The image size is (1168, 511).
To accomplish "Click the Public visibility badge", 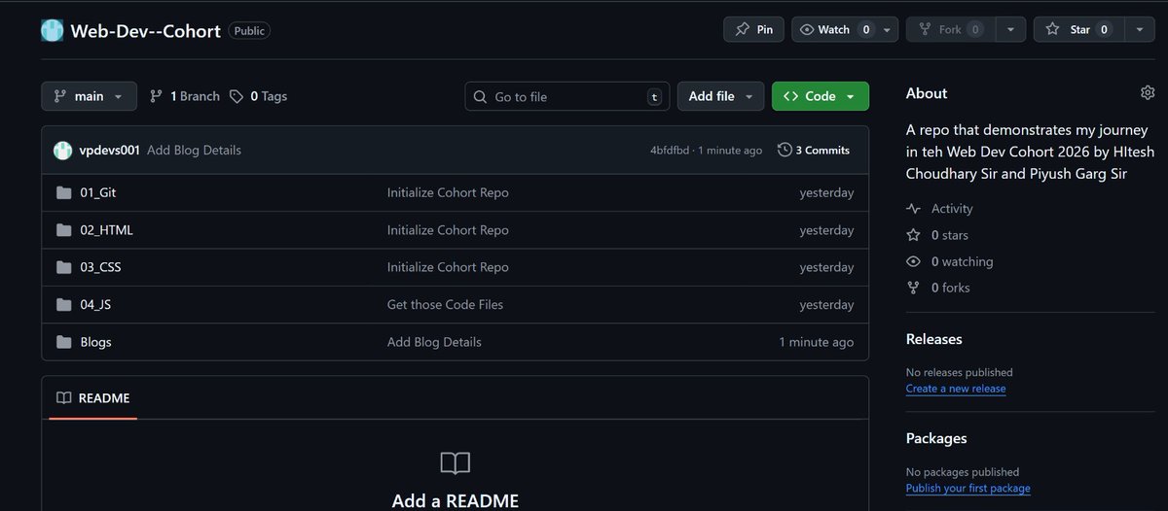I will (x=249, y=30).
